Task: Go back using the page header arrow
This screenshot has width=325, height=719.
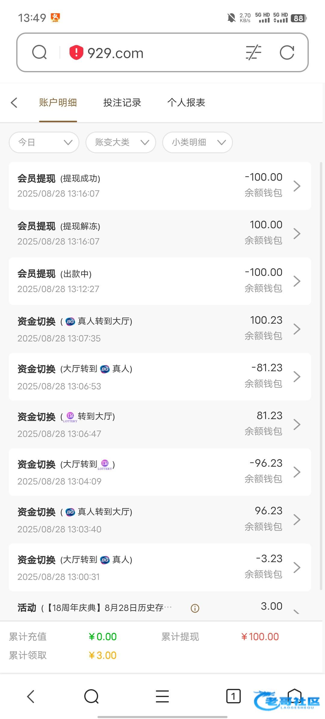Action: pos(14,102)
